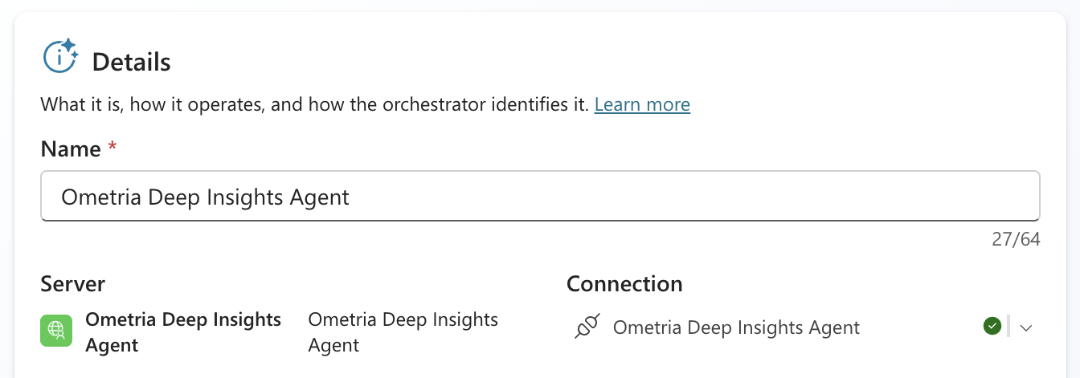Click the Connection section heading

624,283
